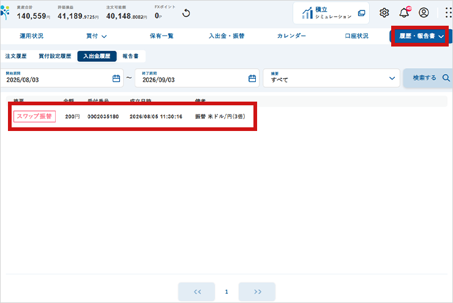
Task: Open the apps grid menu icon
Action: pos(448,13)
